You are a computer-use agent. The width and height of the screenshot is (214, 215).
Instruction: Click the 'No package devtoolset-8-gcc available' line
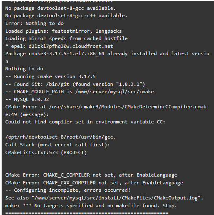(60, 8)
